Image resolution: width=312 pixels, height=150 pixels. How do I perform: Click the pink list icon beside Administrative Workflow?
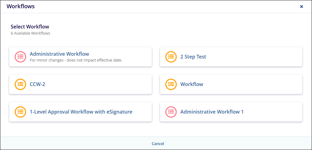21,57
